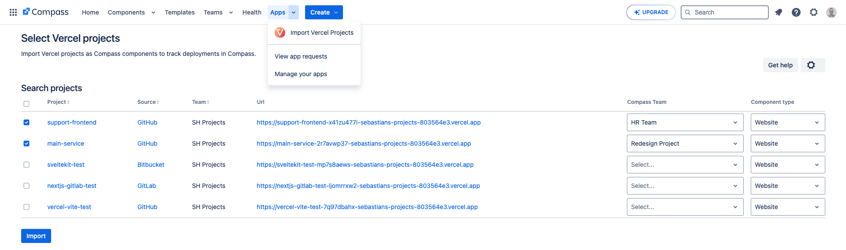
Task: Open Compass Team select for nextjs-gitlab-test
Action: pos(685,186)
